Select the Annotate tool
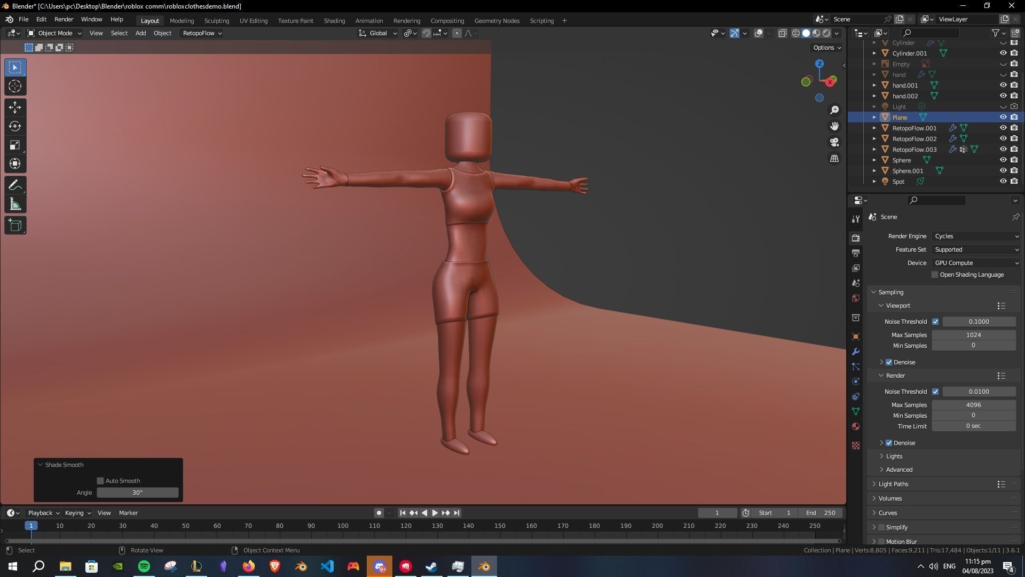1025x577 pixels. 15,185
